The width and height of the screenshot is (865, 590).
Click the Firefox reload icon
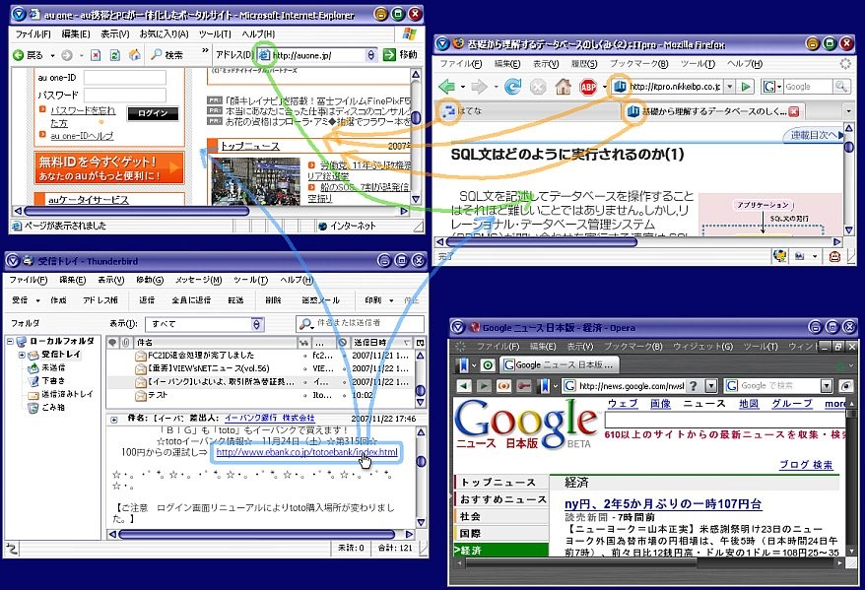(513, 87)
